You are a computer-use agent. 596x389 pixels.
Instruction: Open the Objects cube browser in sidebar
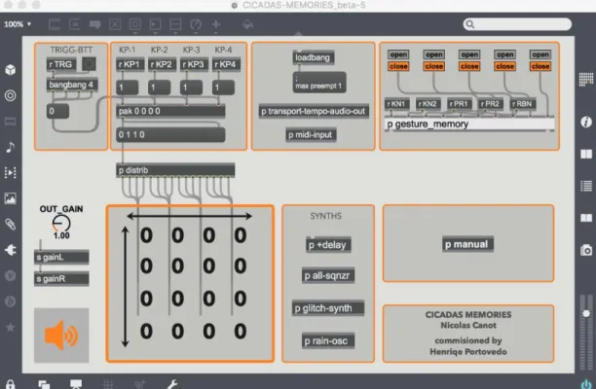click(11, 69)
